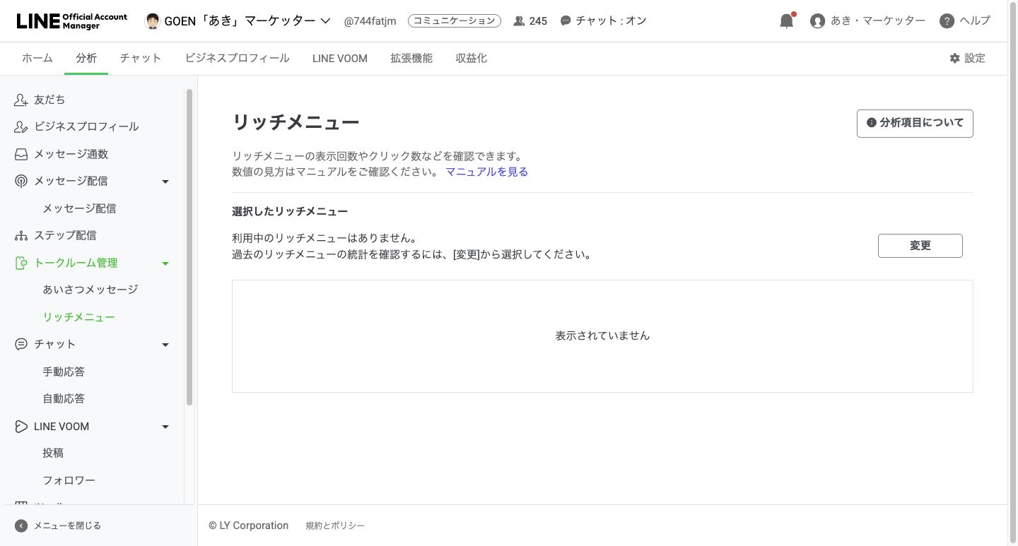Click the ステップ配信 flow icon
The image size is (1018, 546).
tap(21, 236)
